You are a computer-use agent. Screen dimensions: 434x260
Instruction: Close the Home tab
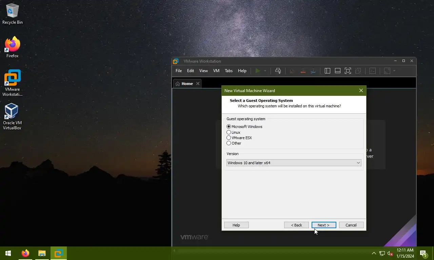pyautogui.click(x=198, y=84)
